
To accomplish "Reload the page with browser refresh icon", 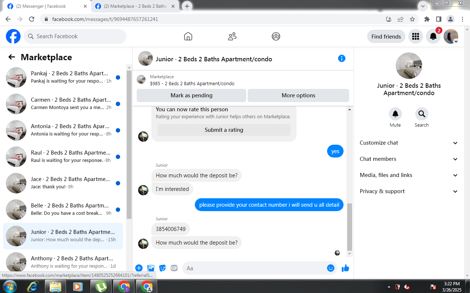I will [x=32, y=19].
